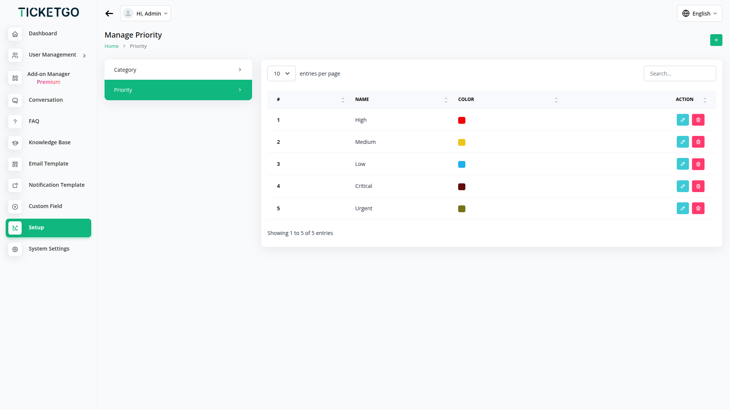Open the Knowledge Base sidebar icon
730x410 pixels.
[x=15, y=143]
